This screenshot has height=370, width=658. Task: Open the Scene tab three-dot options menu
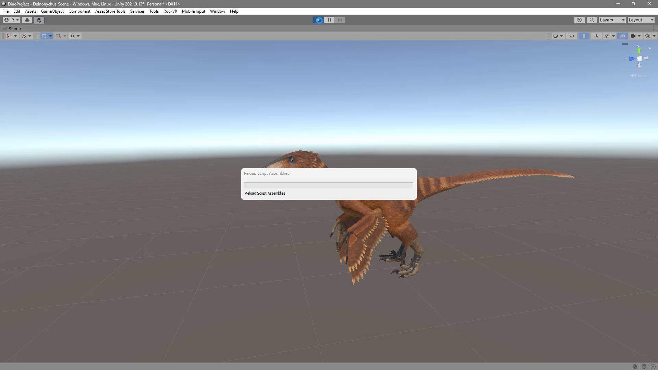pyautogui.click(x=653, y=28)
